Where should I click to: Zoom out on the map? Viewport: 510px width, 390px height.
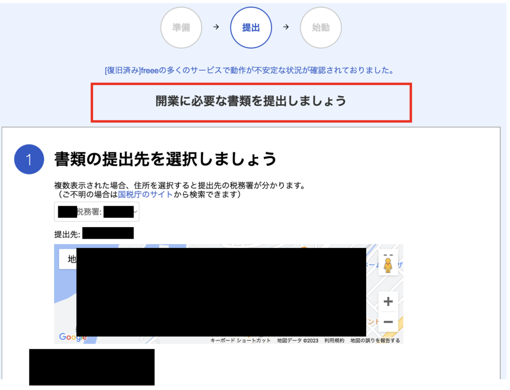pos(388,322)
